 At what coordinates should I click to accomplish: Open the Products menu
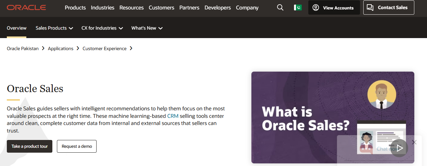[75, 7]
